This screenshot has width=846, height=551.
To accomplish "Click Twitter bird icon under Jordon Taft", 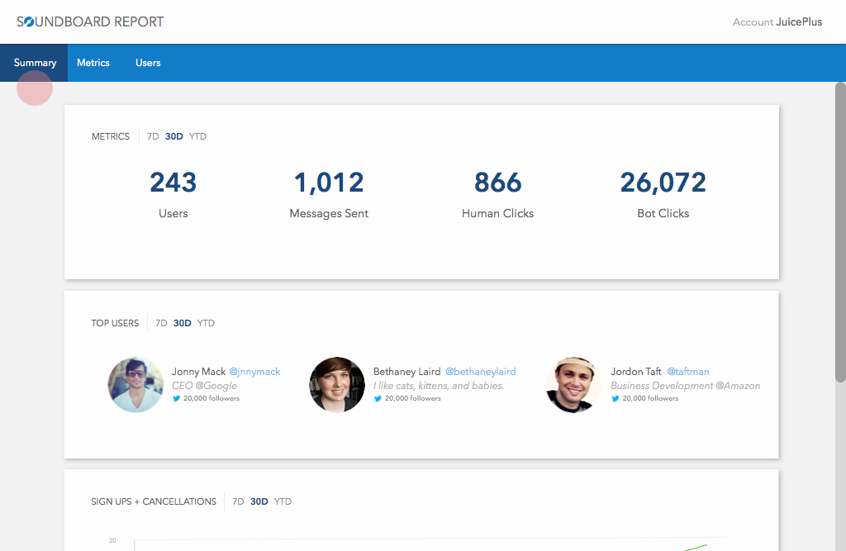I will (615, 399).
